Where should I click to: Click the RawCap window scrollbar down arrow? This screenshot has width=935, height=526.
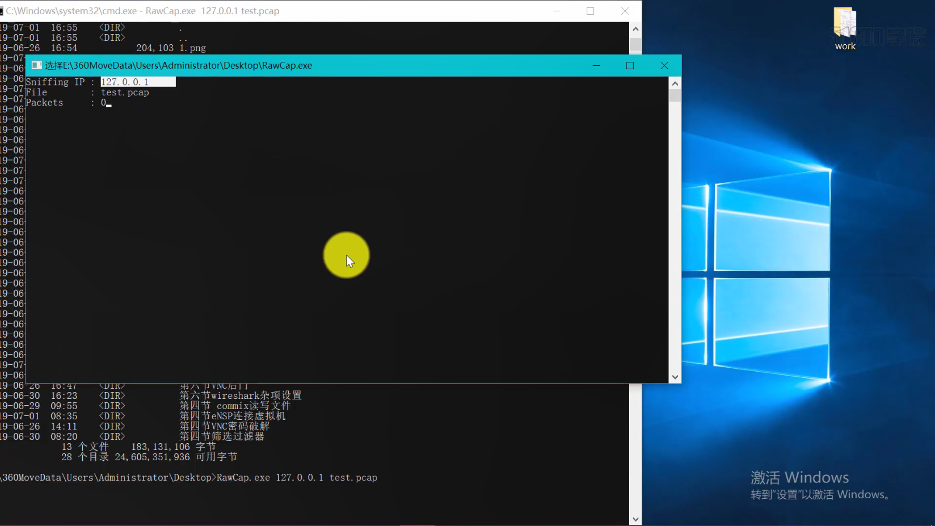pos(675,377)
